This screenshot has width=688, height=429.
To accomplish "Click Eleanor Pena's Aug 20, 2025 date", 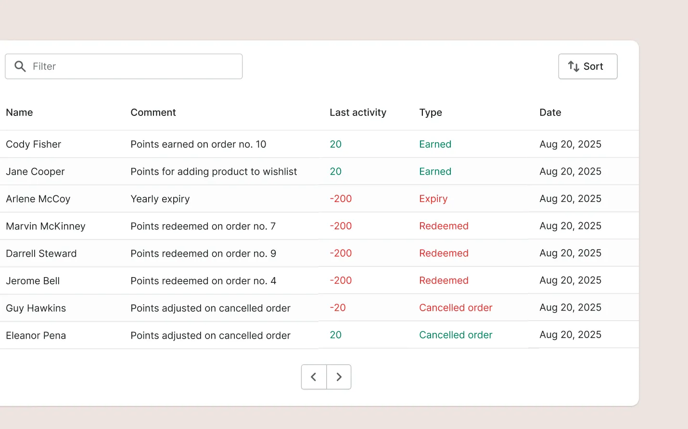I will [571, 335].
